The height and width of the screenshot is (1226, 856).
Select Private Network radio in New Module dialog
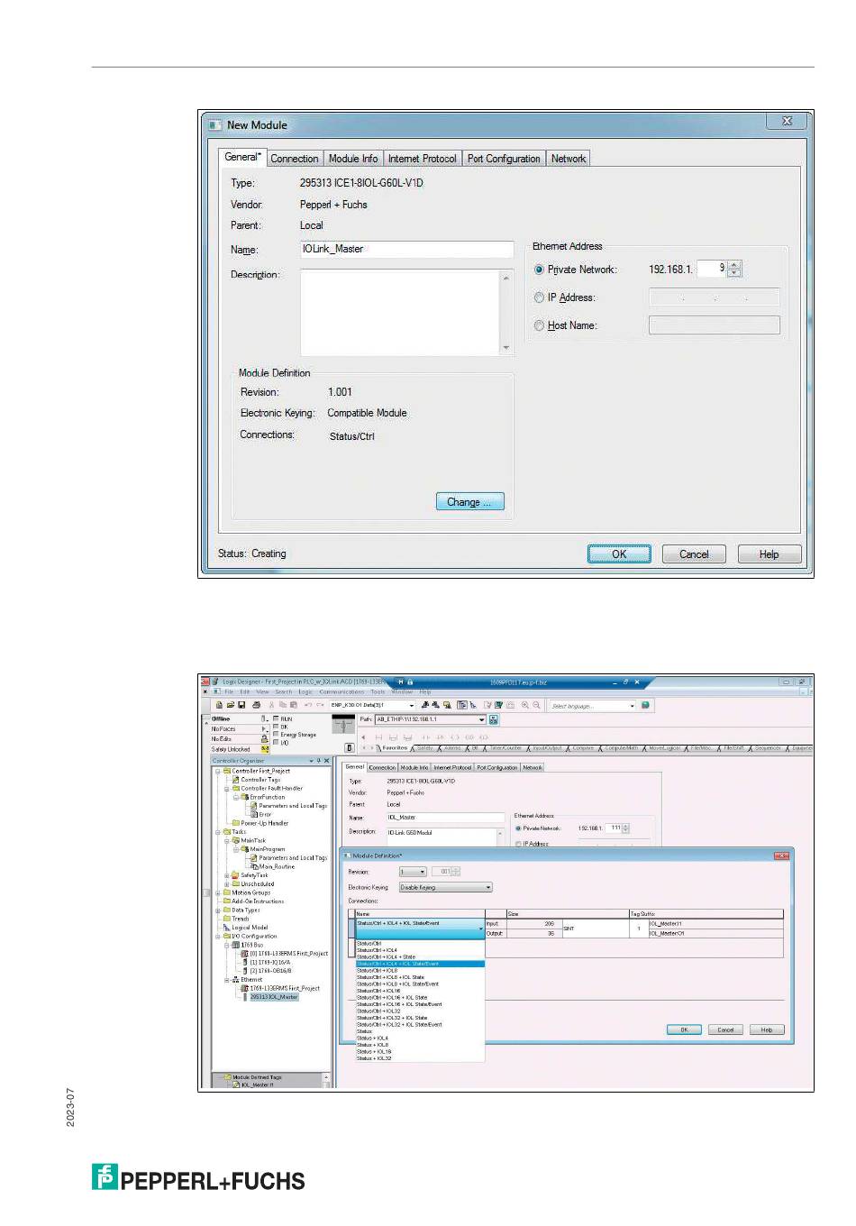[540, 270]
